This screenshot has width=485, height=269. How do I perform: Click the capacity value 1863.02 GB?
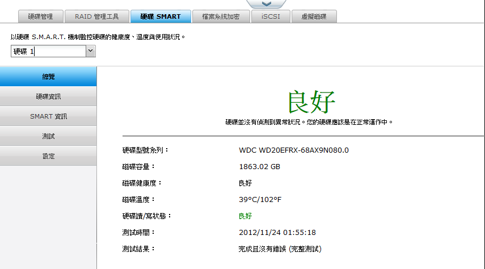tap(259, 166)
